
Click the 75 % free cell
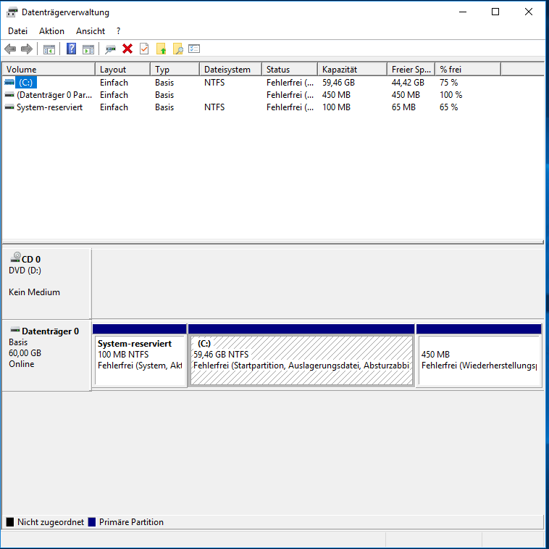[449, 83]
